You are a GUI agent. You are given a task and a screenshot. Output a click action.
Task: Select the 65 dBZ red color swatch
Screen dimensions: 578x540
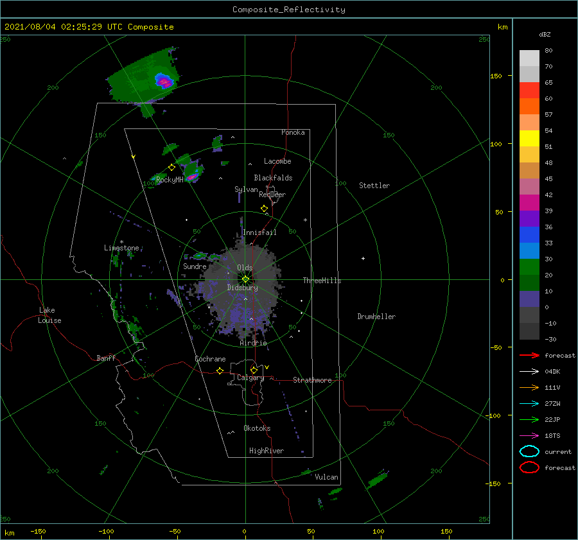click(x=529, y=91)
